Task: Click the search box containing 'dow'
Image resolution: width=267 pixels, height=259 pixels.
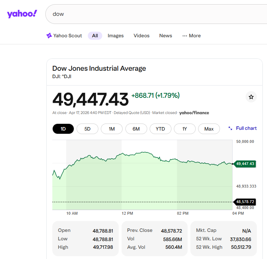Action: (155, 14)
